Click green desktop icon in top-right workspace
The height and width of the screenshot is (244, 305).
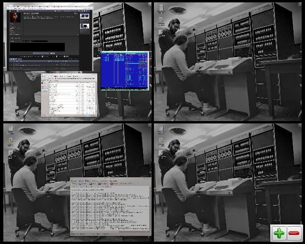(x=161, y=32)
